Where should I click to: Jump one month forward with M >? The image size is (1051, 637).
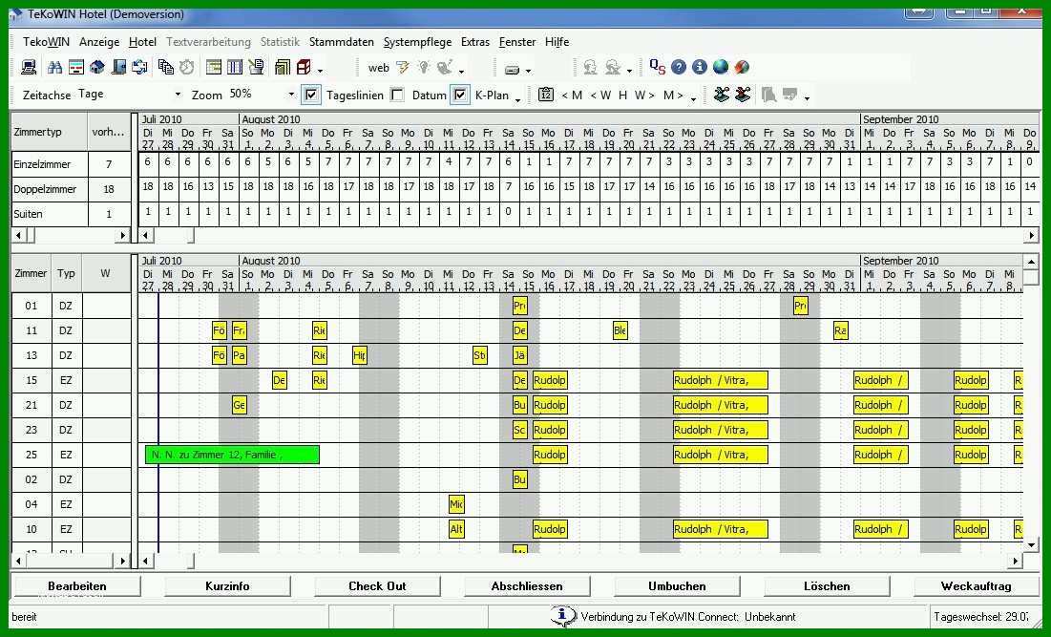673,96
